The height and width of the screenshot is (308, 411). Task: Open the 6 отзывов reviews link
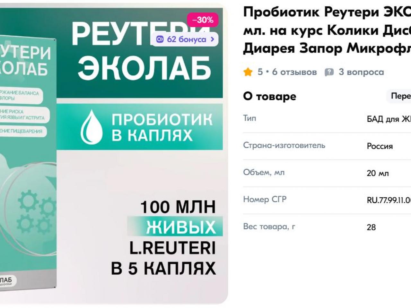pyautogui.click(x=294, y=72)
